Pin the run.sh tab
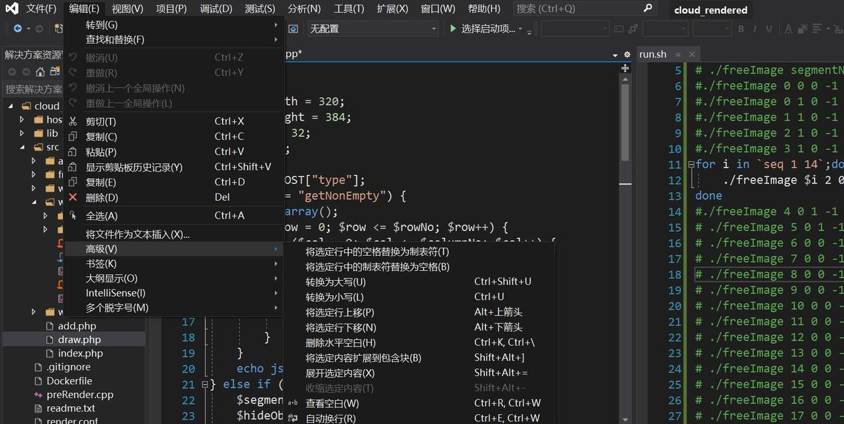Screen dimensions: 844x424 [x=677, y=54]
